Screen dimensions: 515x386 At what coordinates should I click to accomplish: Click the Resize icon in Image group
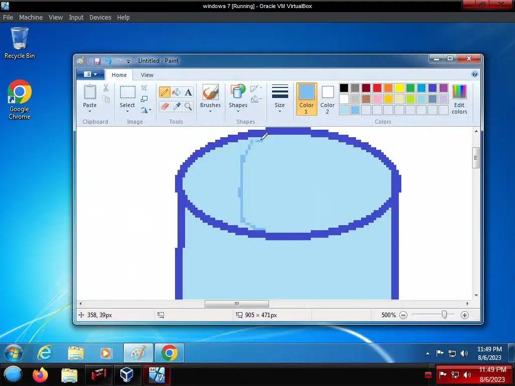pos(144,99)
